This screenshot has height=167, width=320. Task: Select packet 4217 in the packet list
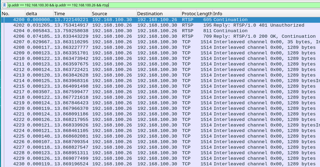coord(160,92)
